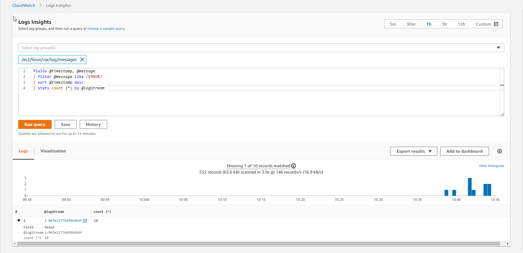Open query History
The height and width of the screenshot is (253, 523).
93,124
